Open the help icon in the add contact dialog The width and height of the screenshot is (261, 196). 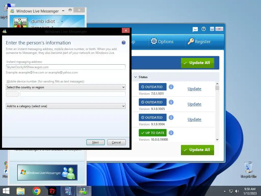point(124,43)
